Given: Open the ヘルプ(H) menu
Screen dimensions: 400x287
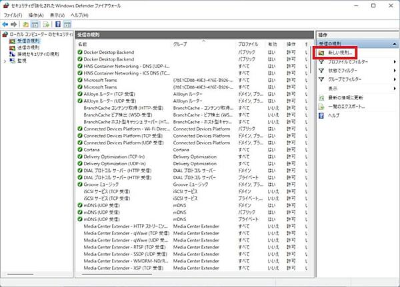Looking at the screenshot, I should (79, 15).
